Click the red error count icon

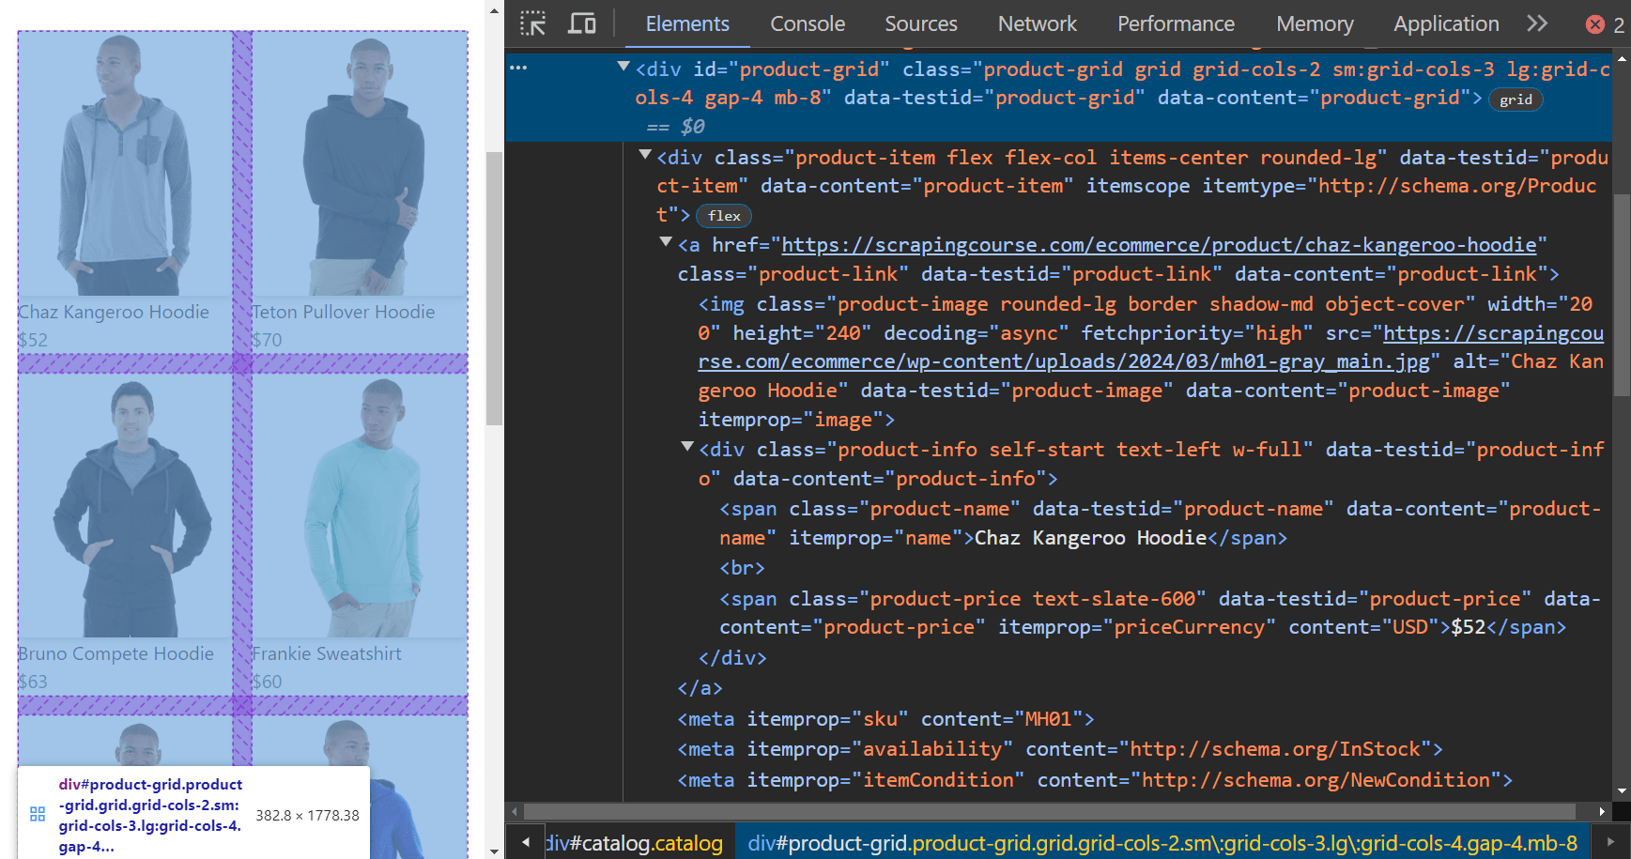click(1595, 24)
